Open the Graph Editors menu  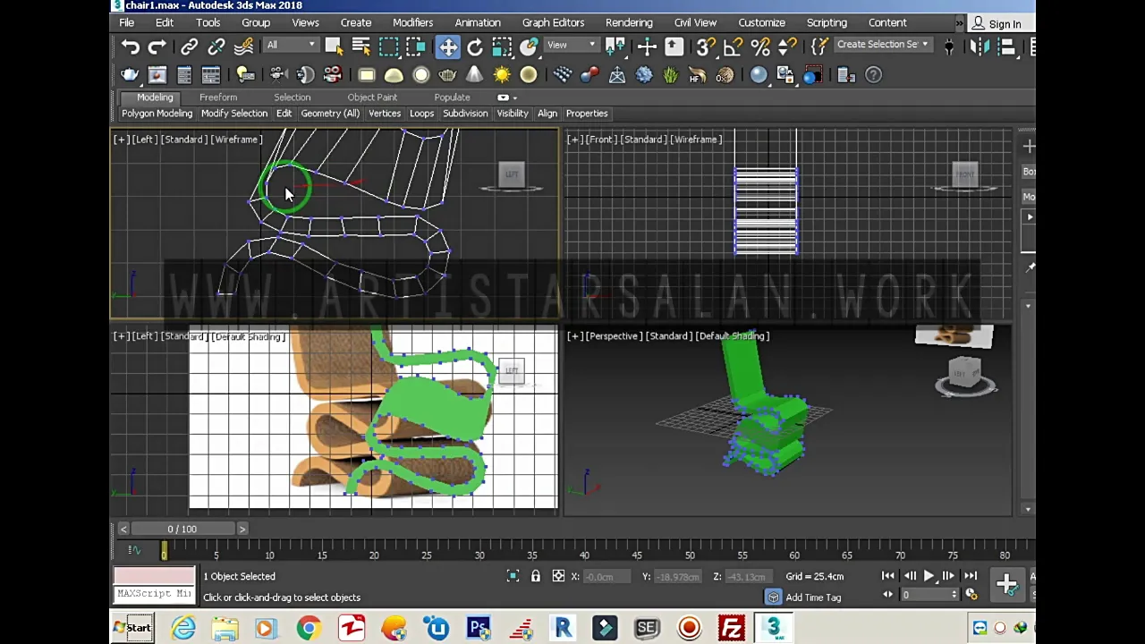point(553,22)
